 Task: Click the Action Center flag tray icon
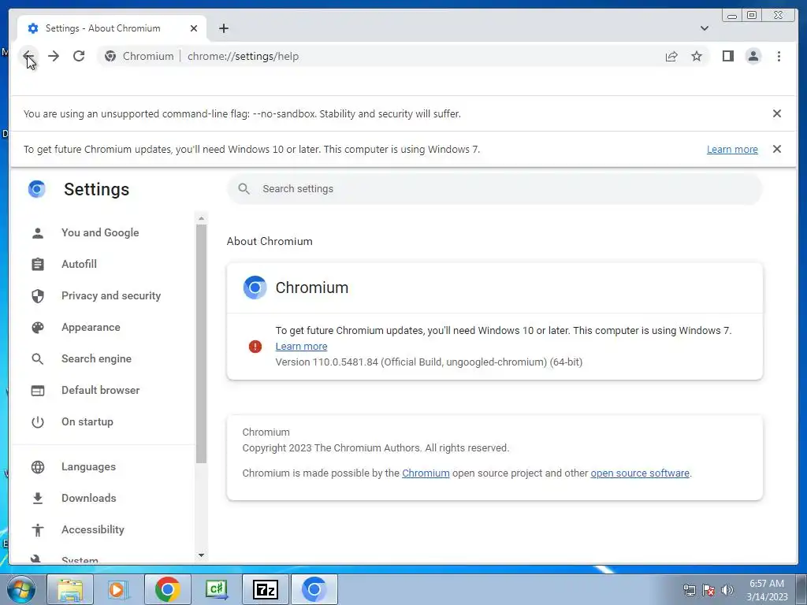pos(708,590)
